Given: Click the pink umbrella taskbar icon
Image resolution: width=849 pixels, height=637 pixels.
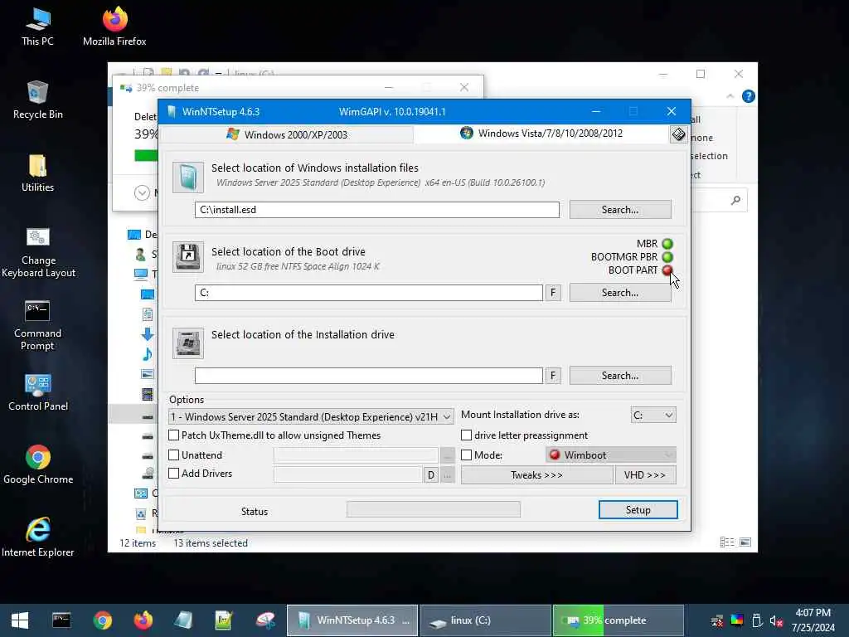Looking at the screenshot, I should click(265, 620).
